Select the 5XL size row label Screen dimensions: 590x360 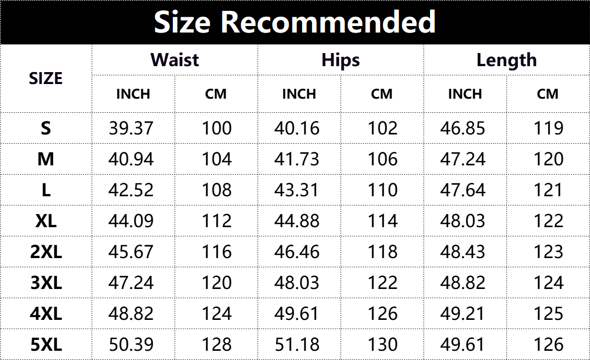46,345
